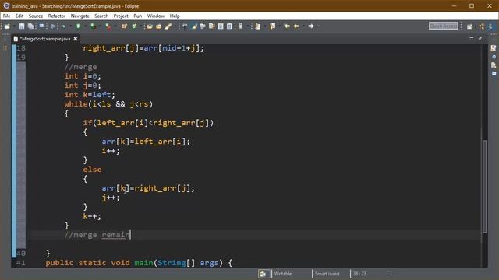
Task: Click the 'while(i<ls && j<rs)' line
Action: coord(108,104)
